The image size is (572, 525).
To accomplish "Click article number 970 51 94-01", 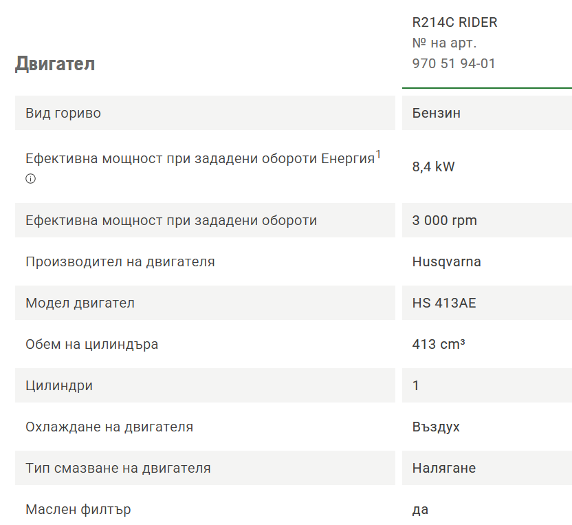I will 454,63.
